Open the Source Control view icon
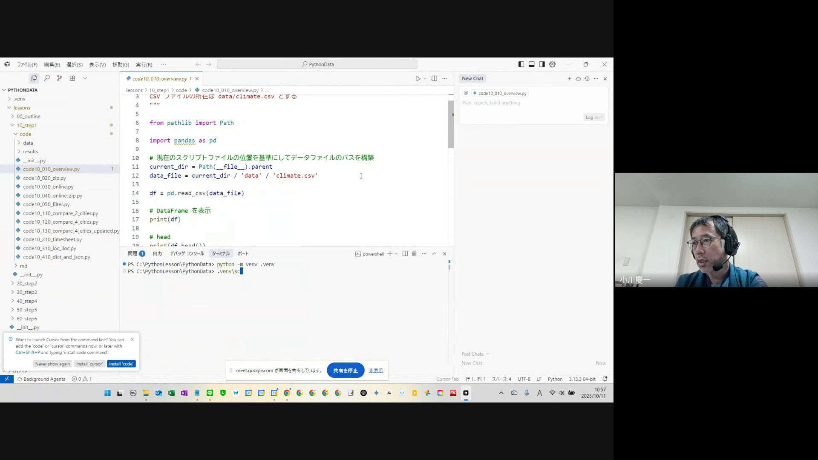The height and width of the screenshot is (460, 818). (x=60, y=78)
